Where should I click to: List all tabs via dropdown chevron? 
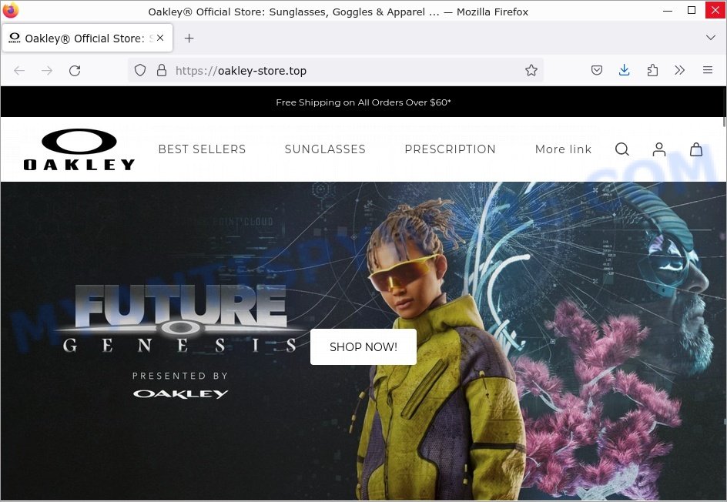[710, 38]
